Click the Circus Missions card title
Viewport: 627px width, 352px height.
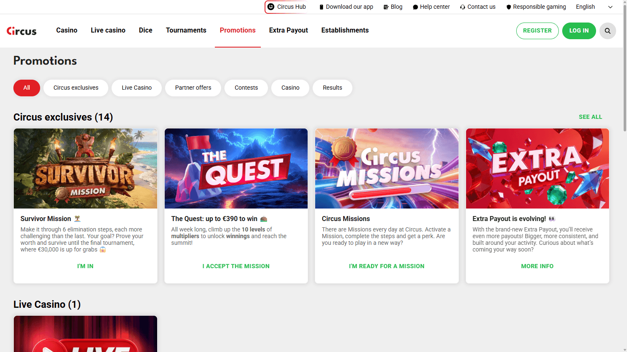click(x=346, y=219)
